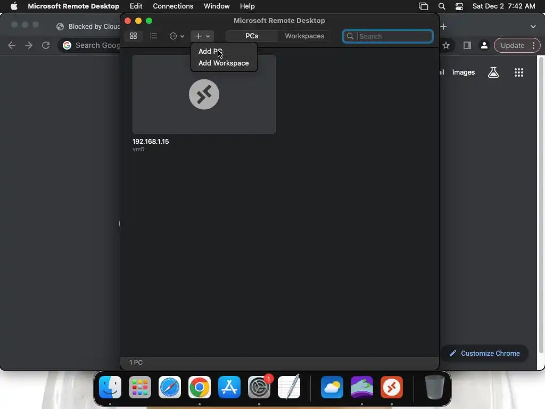Open Search Labs flask icon
This screenshot has width=545, height=409.
coord(493,72)
